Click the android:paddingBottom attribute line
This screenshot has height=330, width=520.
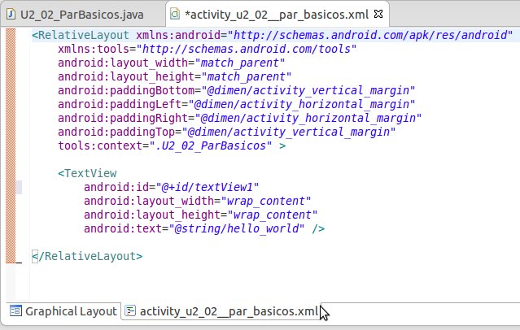(x=236, y=90)
